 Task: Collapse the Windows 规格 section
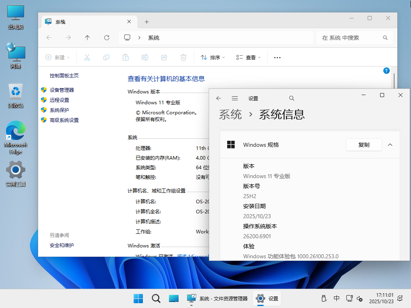tap(390, 145)
